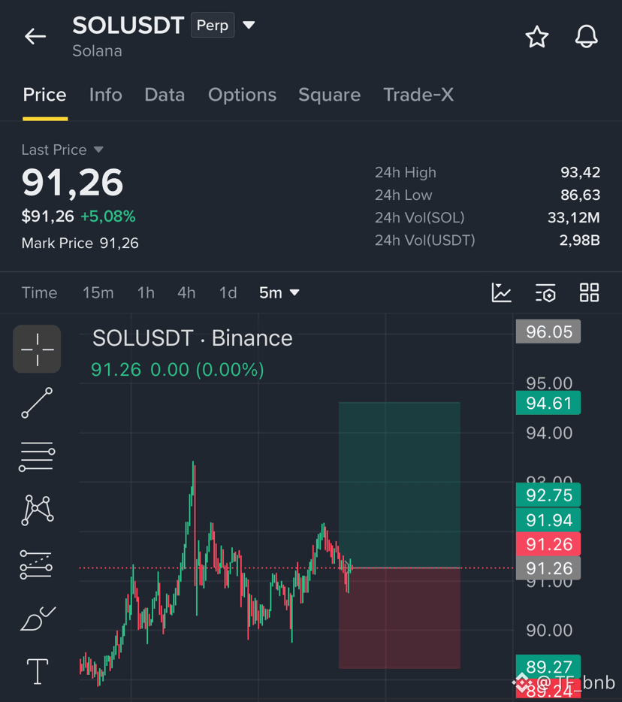Expand the SOLUSDT Perp pair selector arrow
622x702 pixels.
pos(249,25)
